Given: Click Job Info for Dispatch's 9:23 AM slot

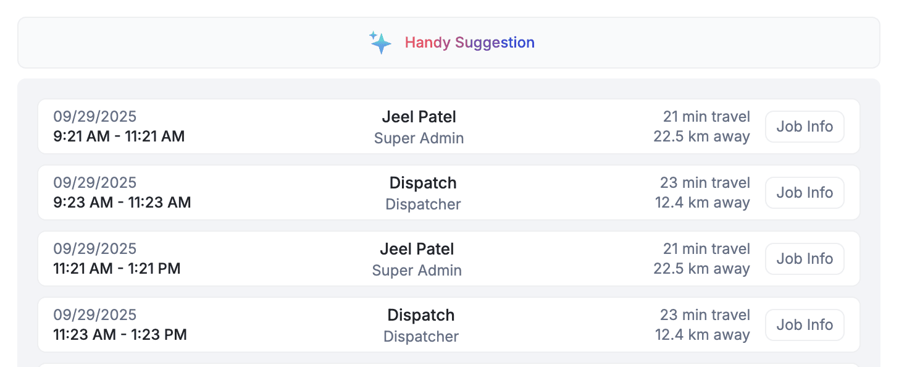Looking at the screenshot, I should click(805, 192).
